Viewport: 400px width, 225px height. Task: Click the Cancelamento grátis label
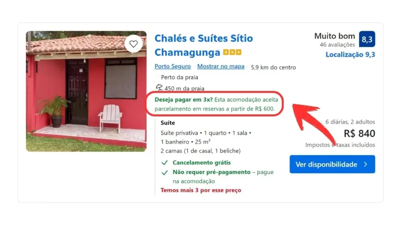(202, 162)
